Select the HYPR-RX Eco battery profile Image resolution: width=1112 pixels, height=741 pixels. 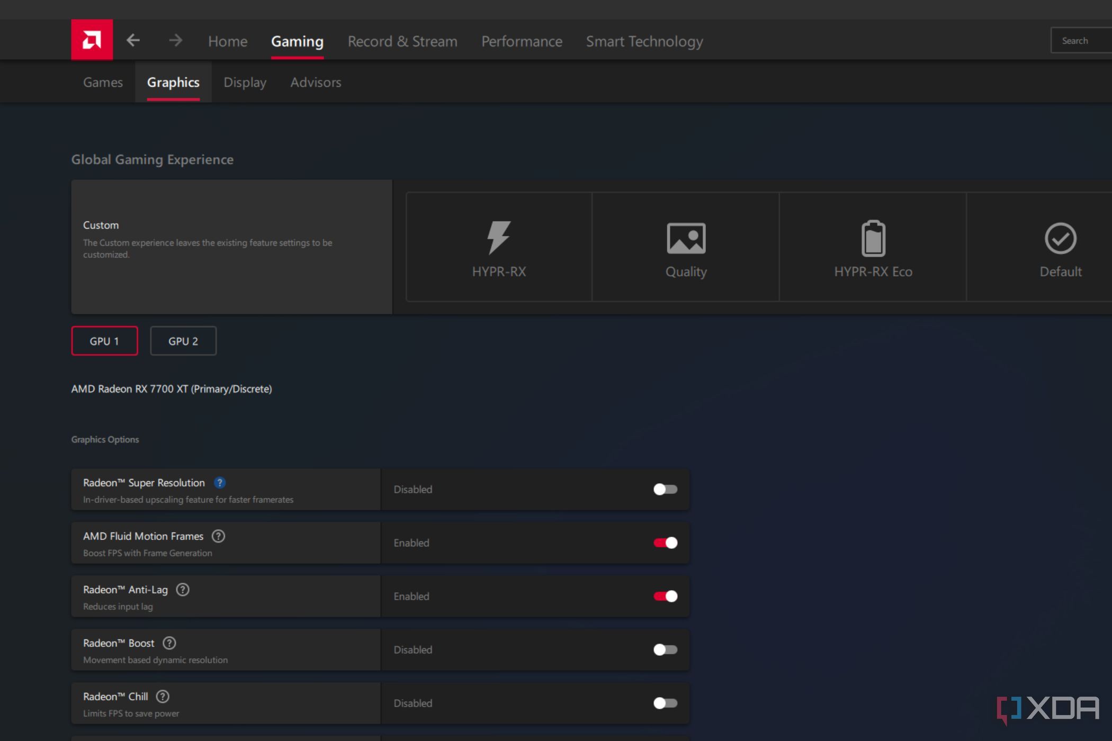point(873,247)
